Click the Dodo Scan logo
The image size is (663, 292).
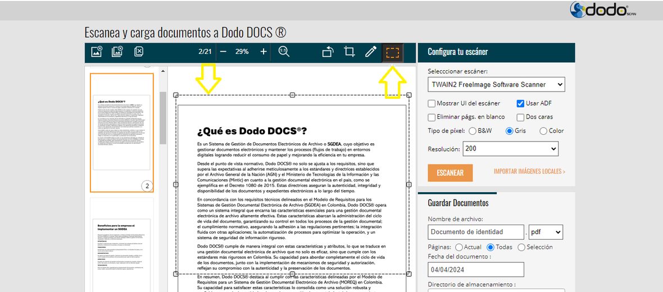click(x=602, y=10)
